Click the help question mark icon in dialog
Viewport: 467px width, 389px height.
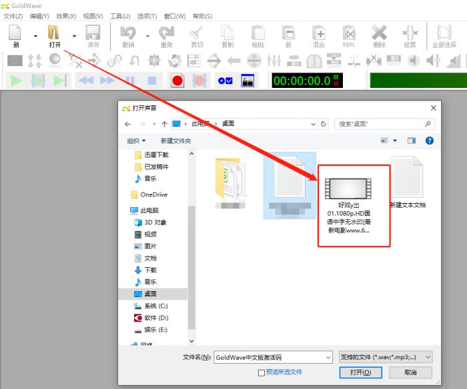point(429,141)
